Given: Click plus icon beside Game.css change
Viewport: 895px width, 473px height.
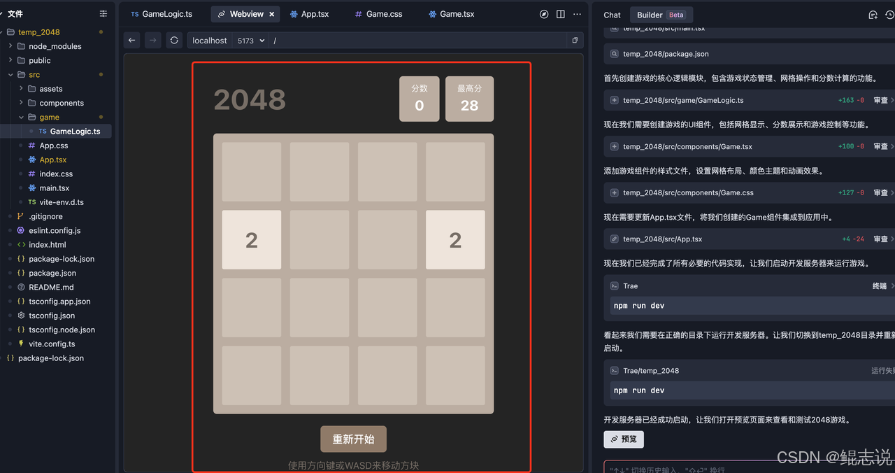Looking at the screenshot, I should coord(614,192).
